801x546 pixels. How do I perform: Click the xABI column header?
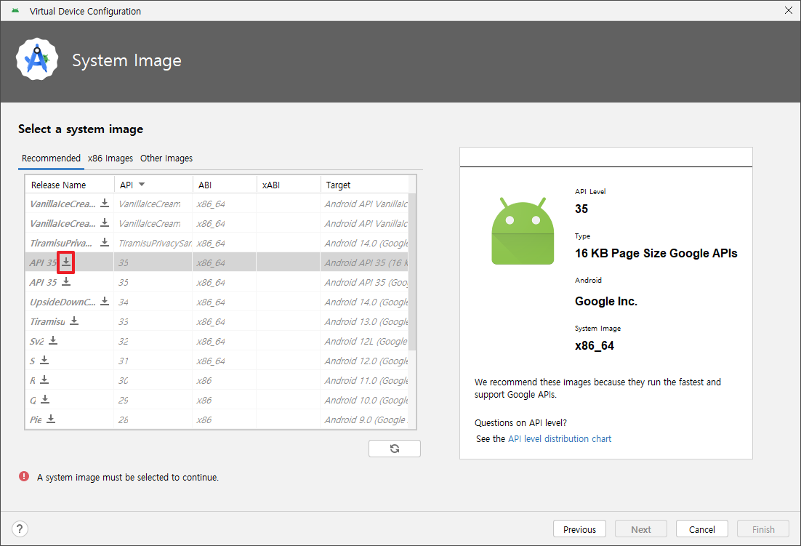pos(289,185)
